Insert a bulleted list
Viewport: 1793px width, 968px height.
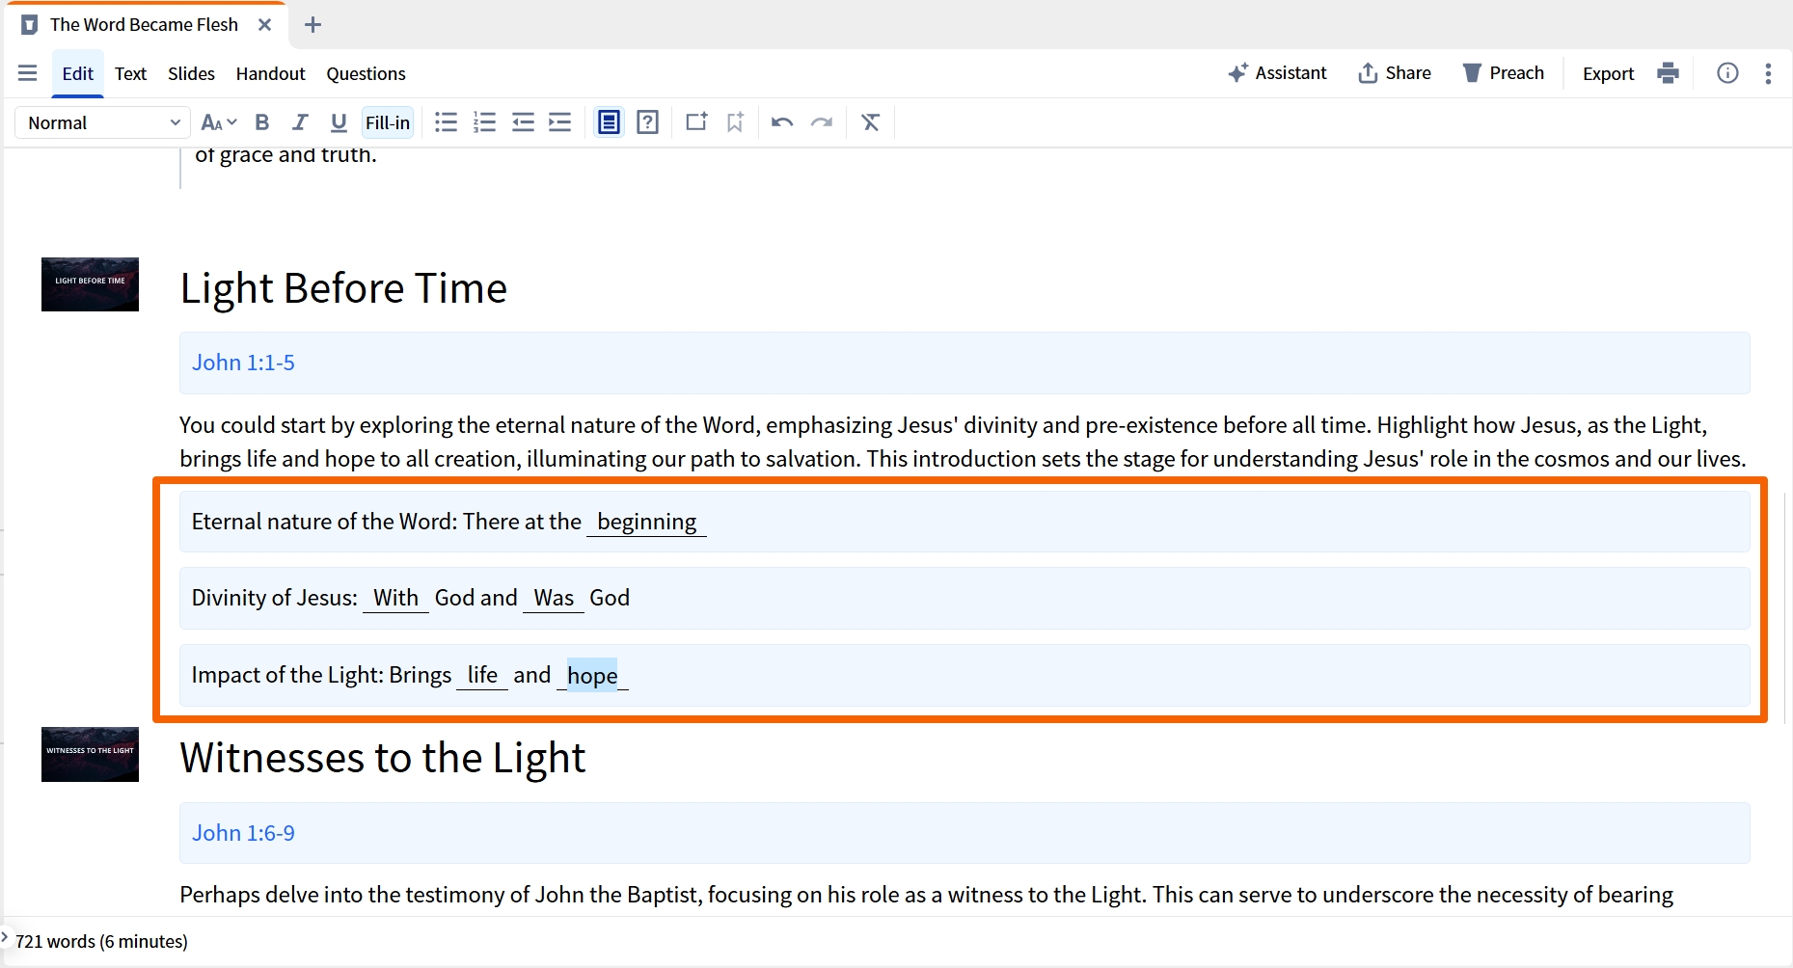[446, 122]
